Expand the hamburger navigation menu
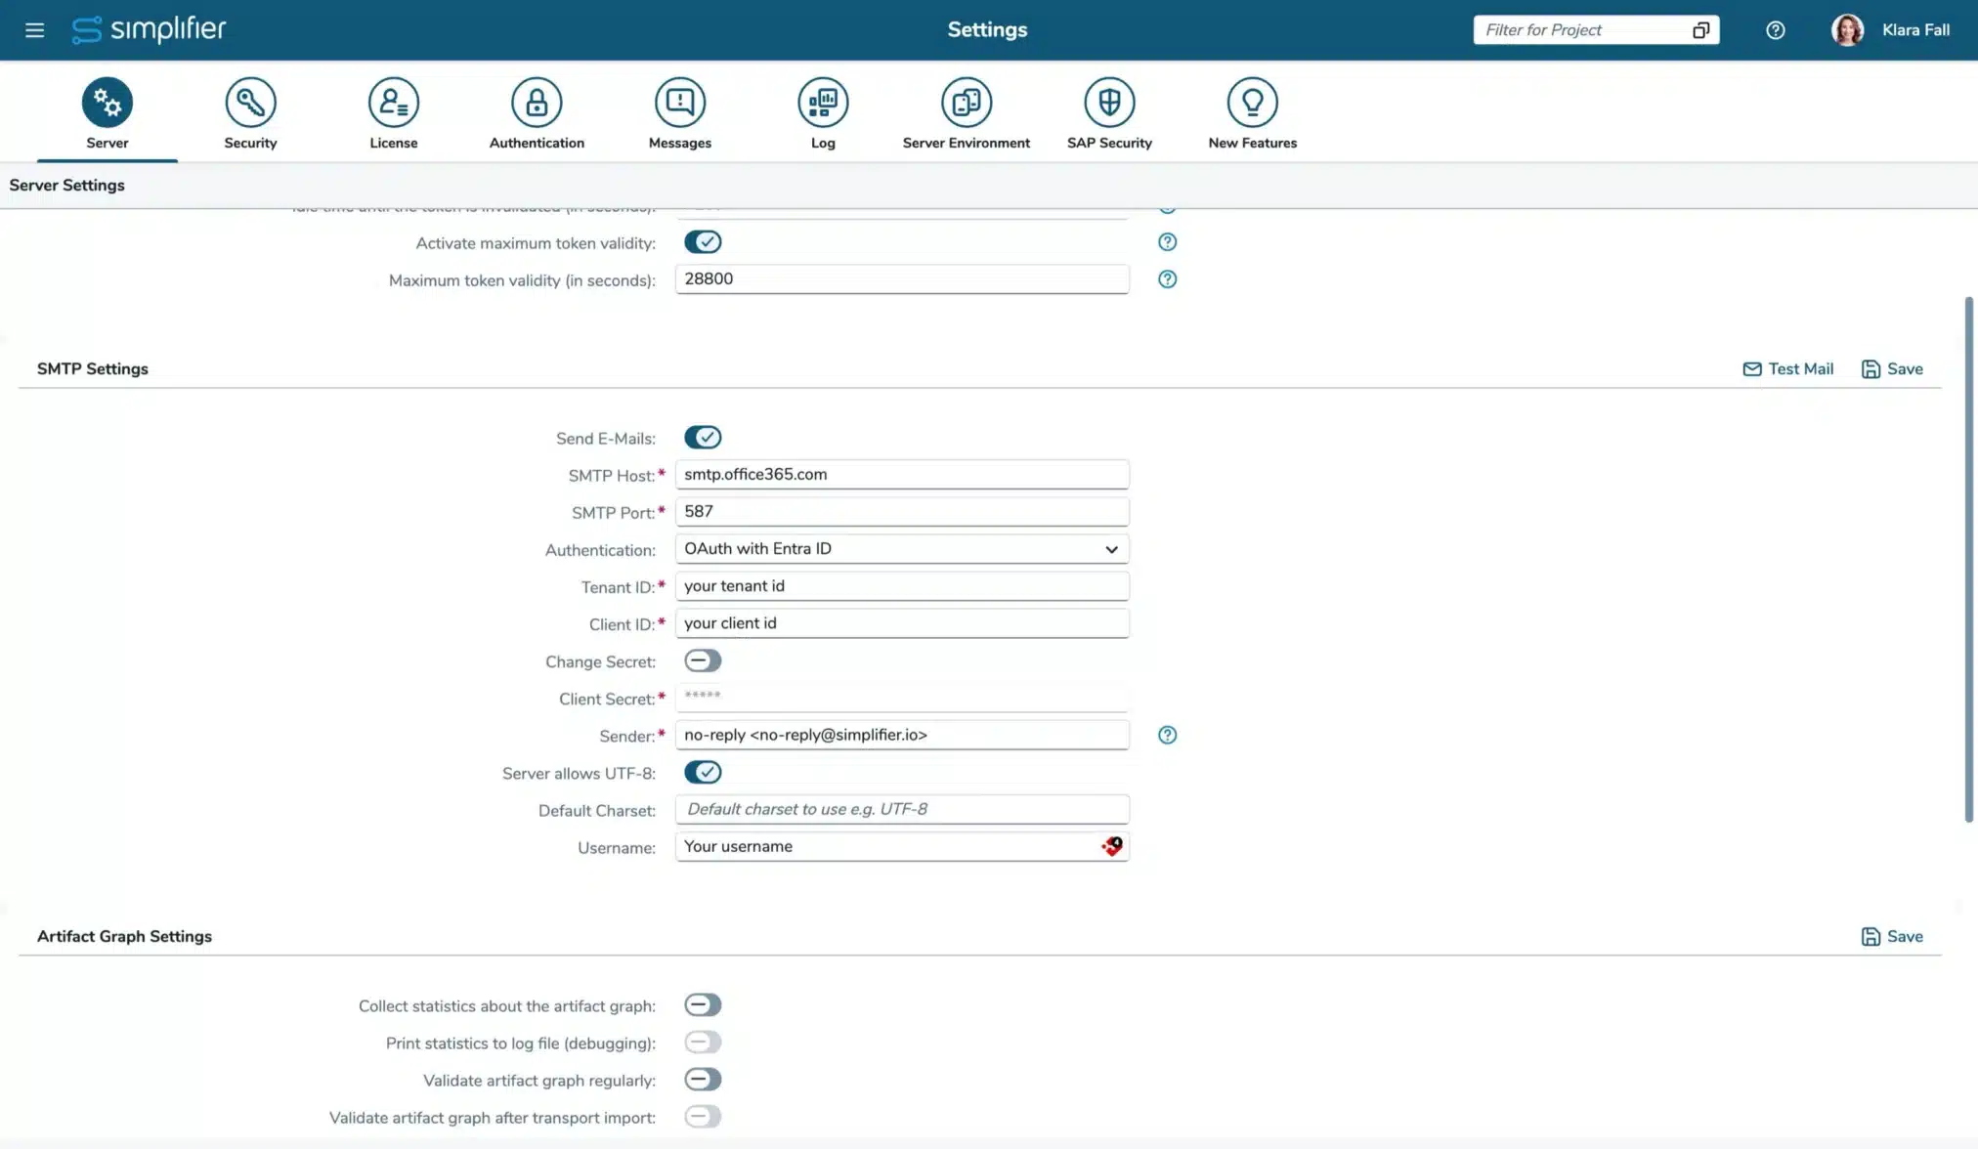Screen dimensions: 1978x1149 34,29
